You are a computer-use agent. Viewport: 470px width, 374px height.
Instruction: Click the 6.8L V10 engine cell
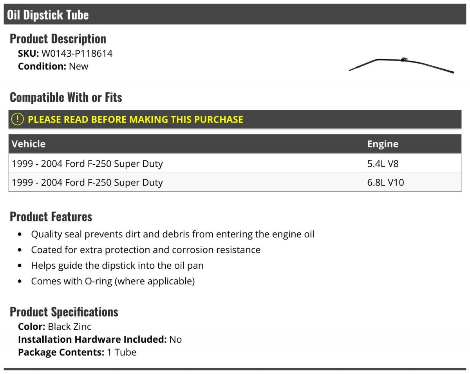click(x=385, y=182)
